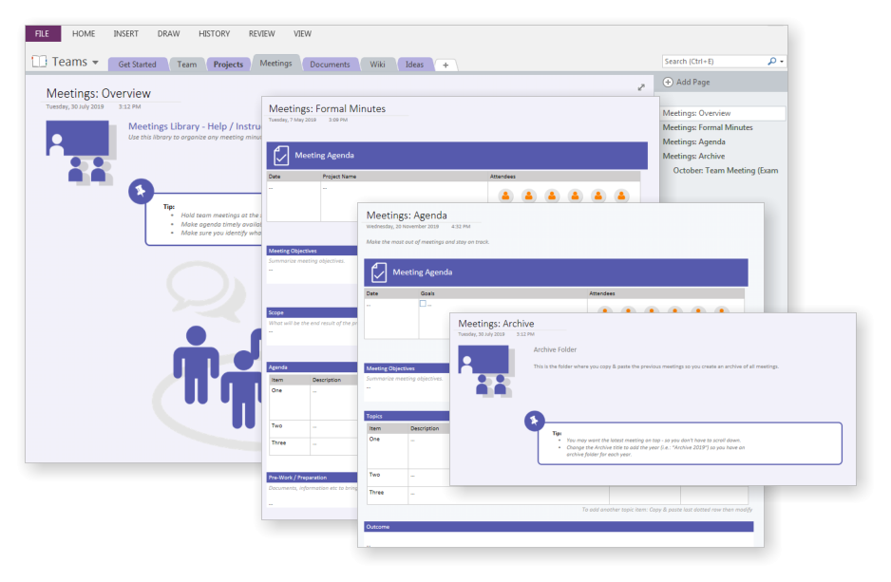Click the notebook icon beside Teams
Image resolution: width=891 pixels, height=582 pixels.
point(39,62)
